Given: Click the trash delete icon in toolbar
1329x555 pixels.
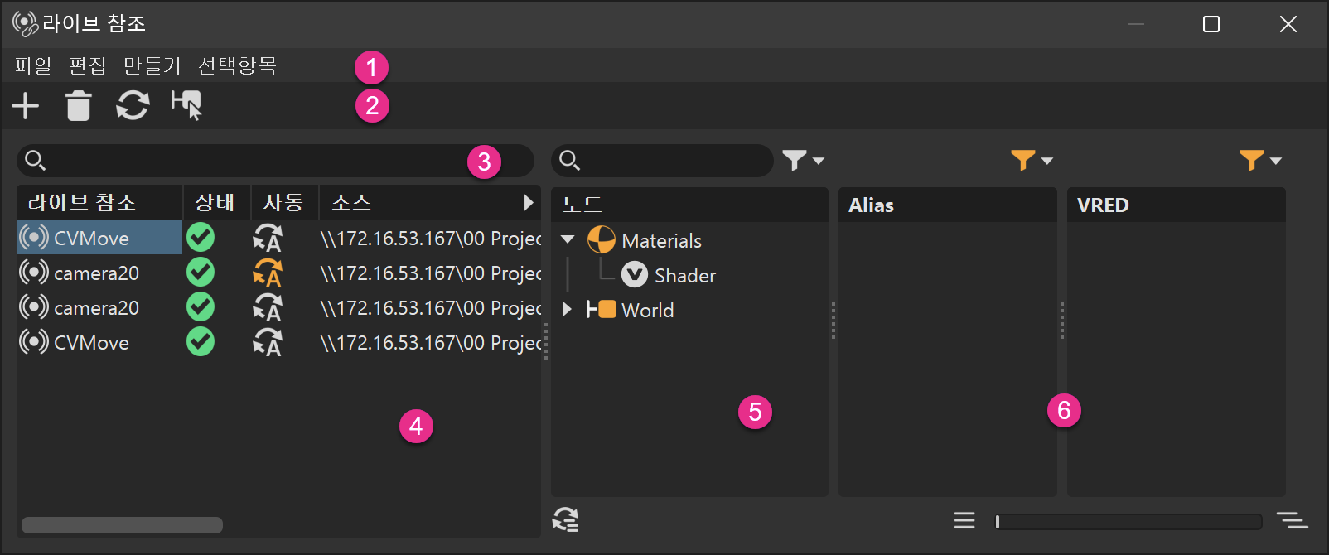Looking at the screenshot, I should click(79, 106).
